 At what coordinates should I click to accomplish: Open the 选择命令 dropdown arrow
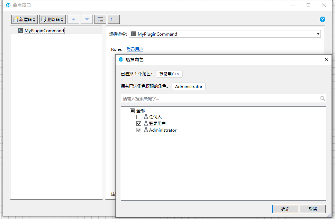[x=318, y=34]
